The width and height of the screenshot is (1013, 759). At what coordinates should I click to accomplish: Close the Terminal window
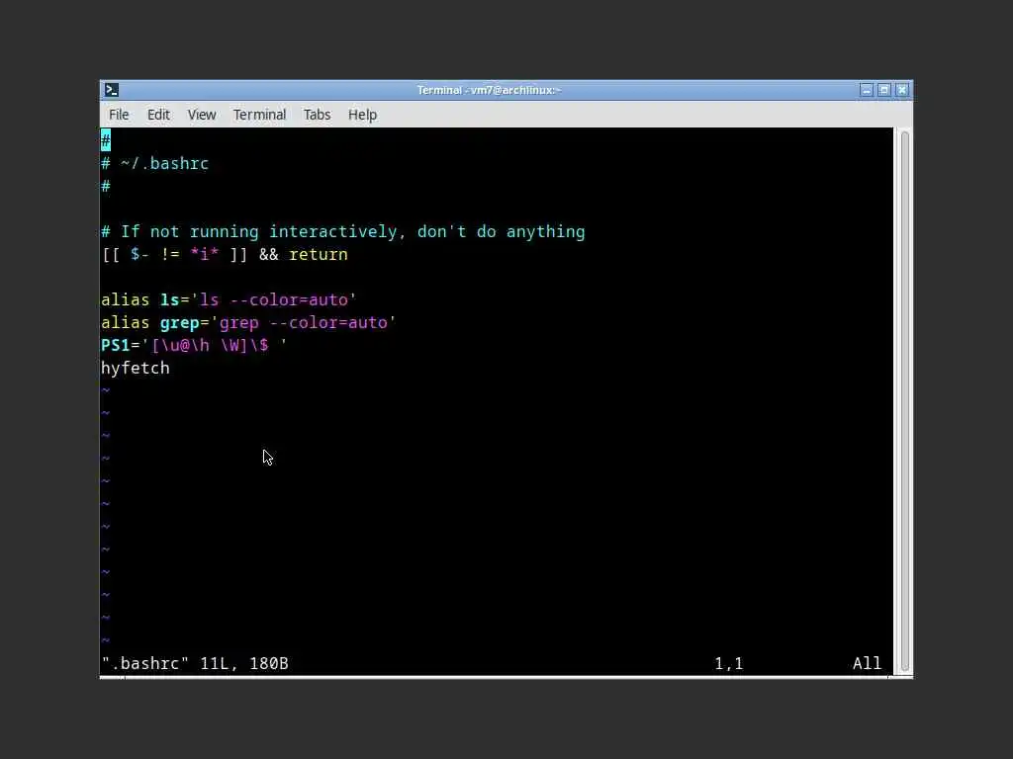coord(902,90)
